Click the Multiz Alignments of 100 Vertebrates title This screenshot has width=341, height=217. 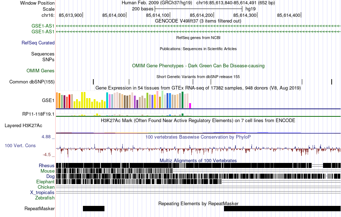pos(198,160)
